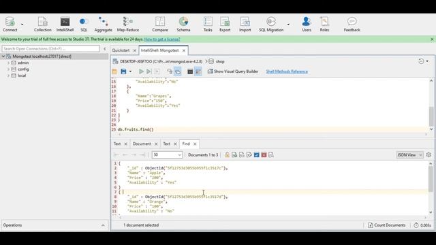Close the Quickstart tab
The height and width of the screenshot is (245, 436).
coord(135,50)
